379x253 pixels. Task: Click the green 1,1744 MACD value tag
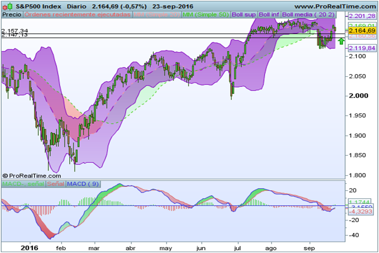tap(359, 202)
